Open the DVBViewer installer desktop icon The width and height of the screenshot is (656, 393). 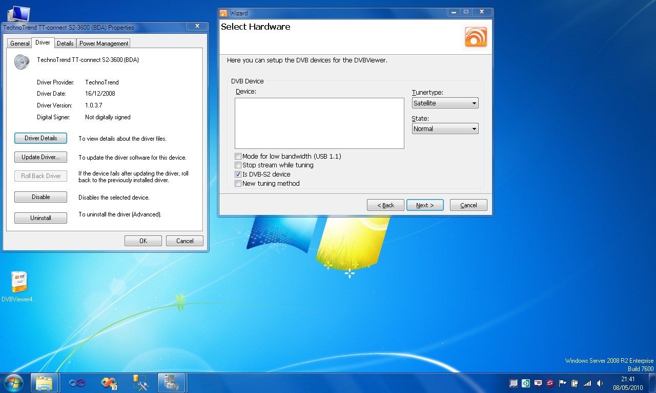(19, 287)
